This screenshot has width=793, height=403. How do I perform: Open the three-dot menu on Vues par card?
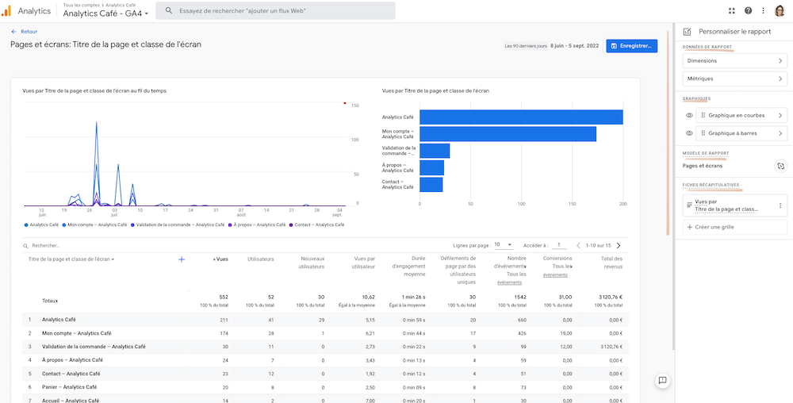point(780,205)
